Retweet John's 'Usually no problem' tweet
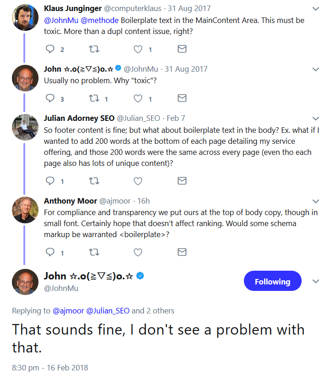Image resolution: width=336 pixels, height=375 pixels. click(x=94, y=98)
